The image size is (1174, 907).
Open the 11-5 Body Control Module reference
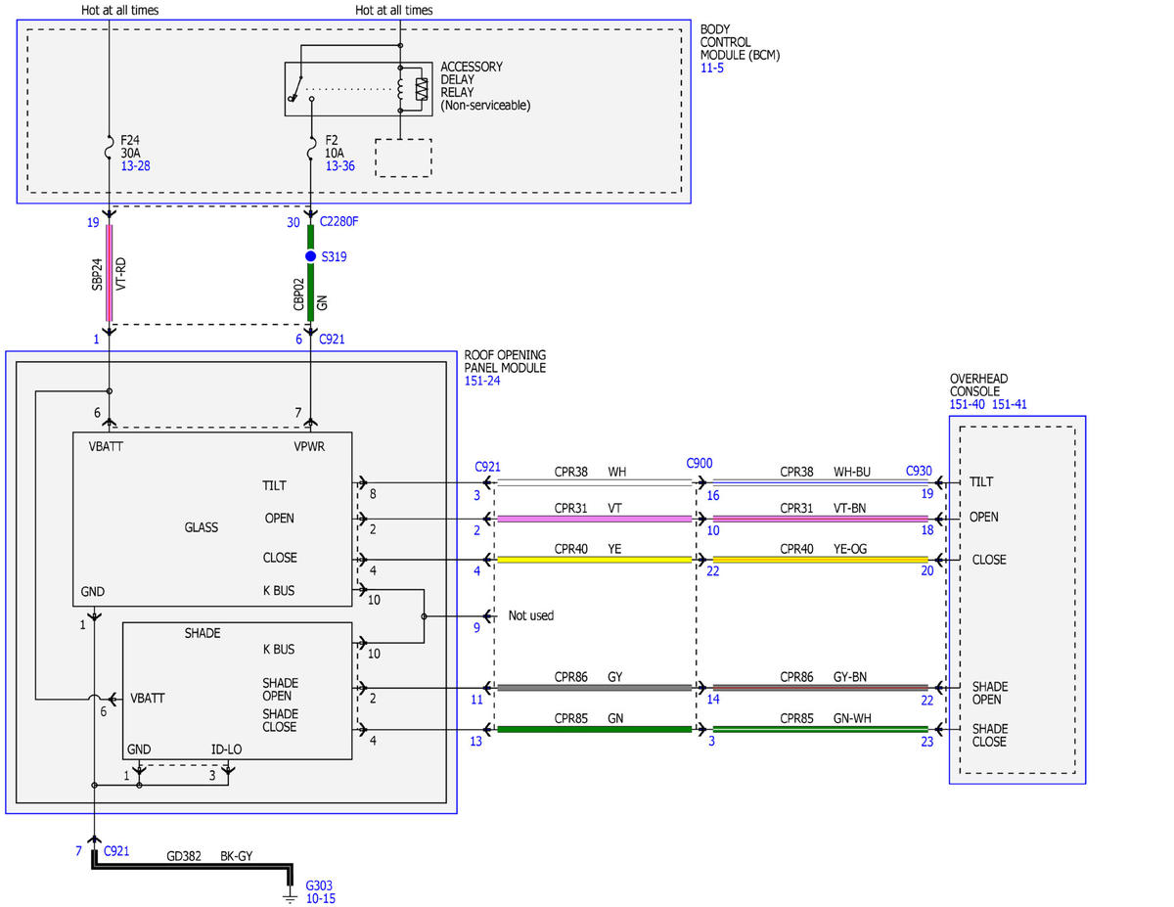click(x=711, y=68)
